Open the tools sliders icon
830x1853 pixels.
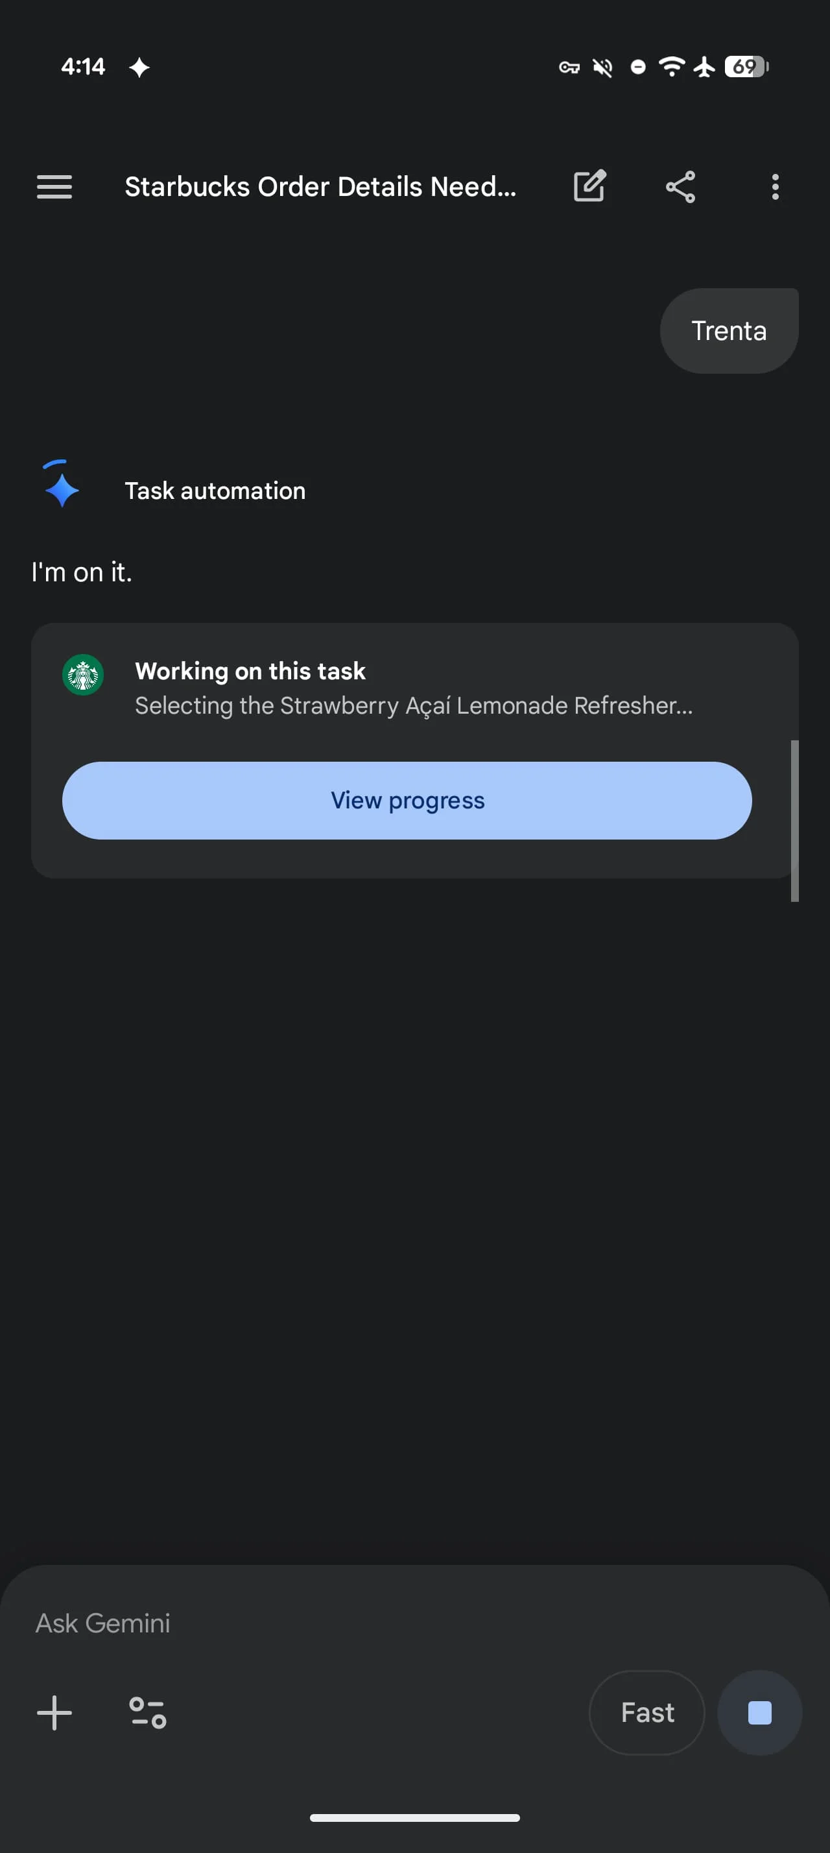[x=148, y=1712]
